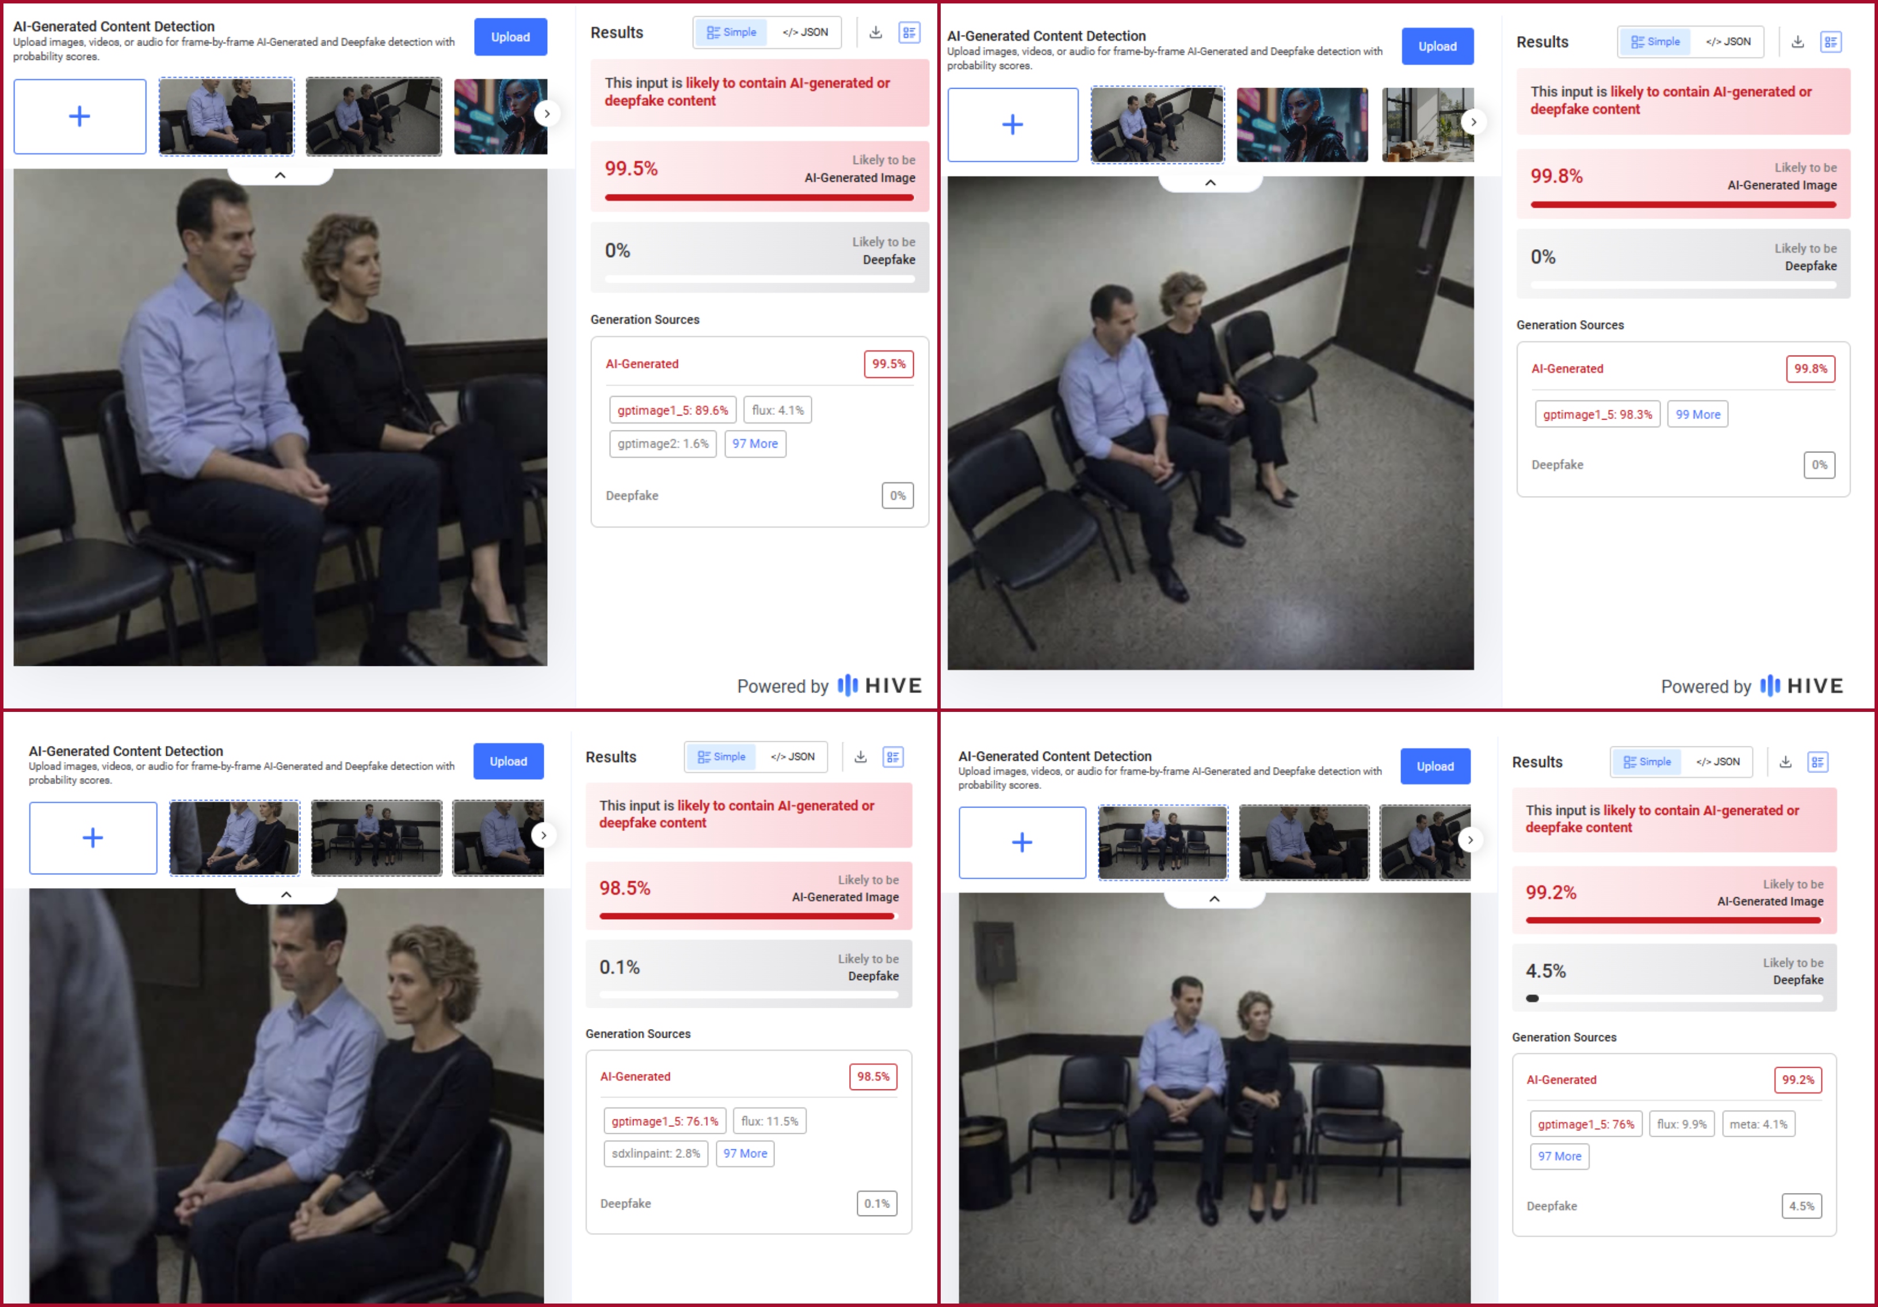Download results in the bottom-right panel

[x=1785, y=762]
